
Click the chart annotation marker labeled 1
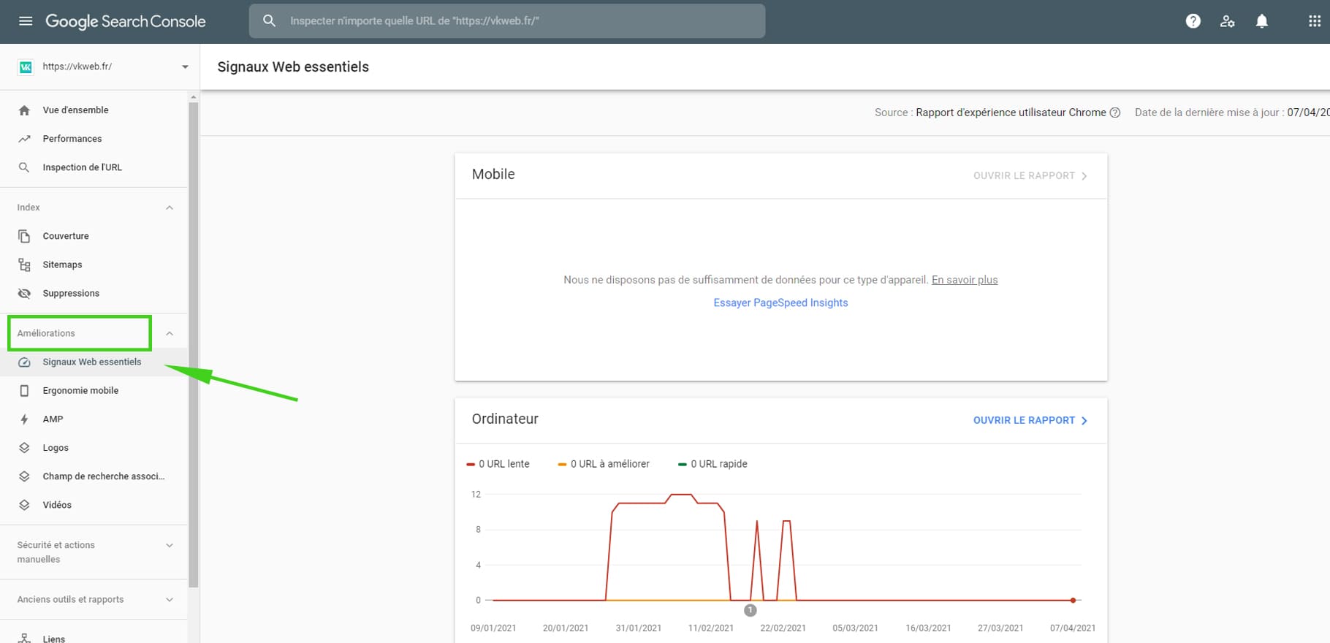pyautogui.click(x=750, y=610)
